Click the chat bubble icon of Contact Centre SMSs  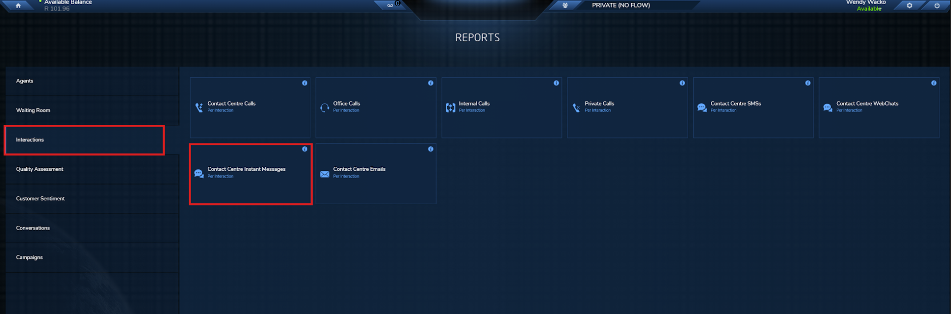[x=702, y=108]
